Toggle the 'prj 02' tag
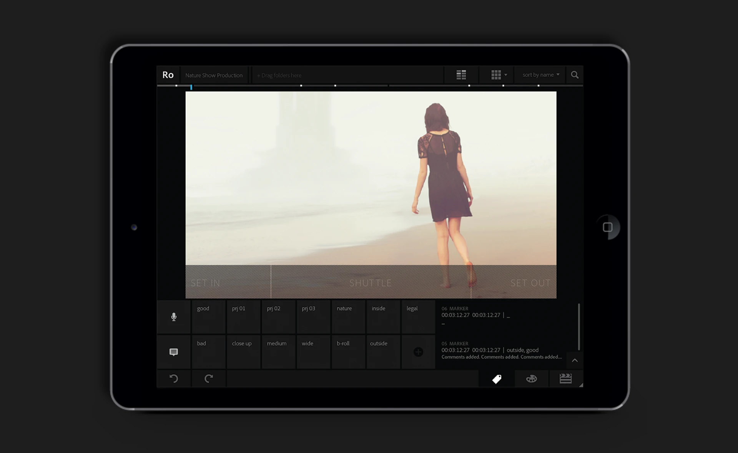Screen dimensions: 738x453 click(279, 317)
